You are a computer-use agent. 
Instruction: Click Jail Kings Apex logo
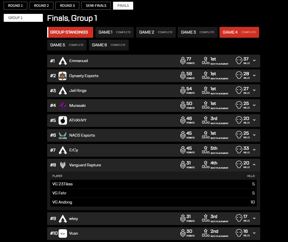(63, 91)
